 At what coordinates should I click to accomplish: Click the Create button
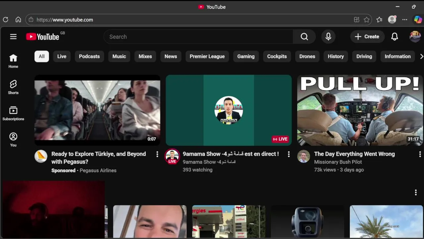[367, 37]
